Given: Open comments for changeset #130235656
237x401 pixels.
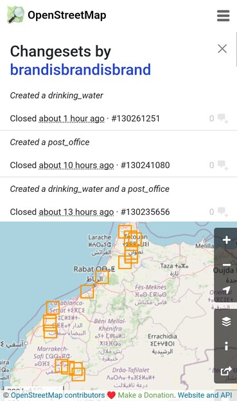Looking at the screenshot, I should pyautogui.click(x=219, y=212).
